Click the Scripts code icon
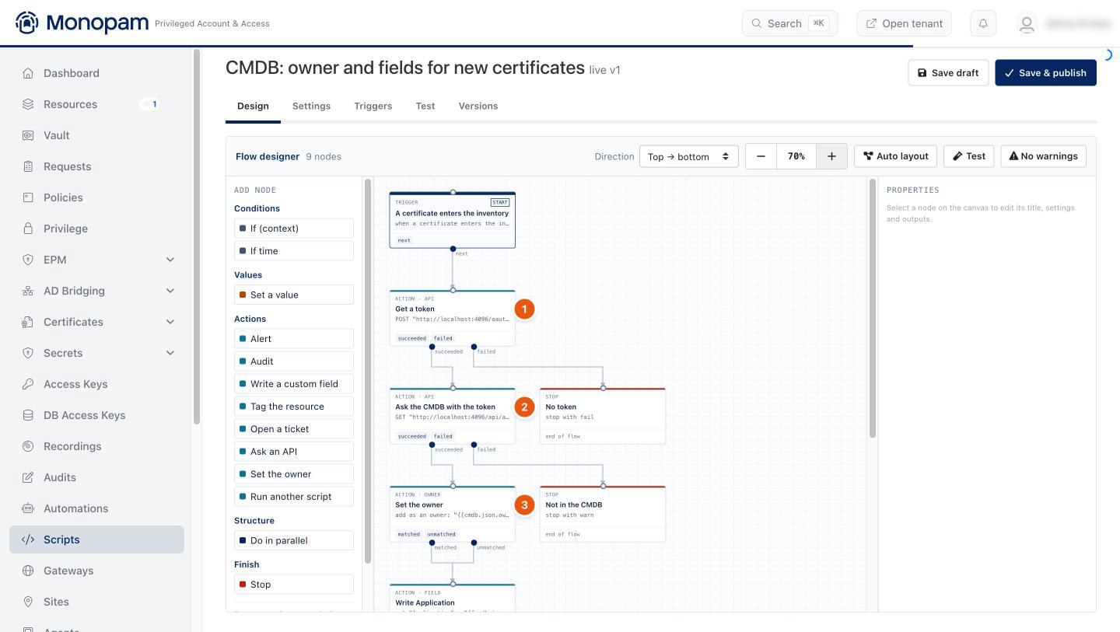 pos(28,539)
